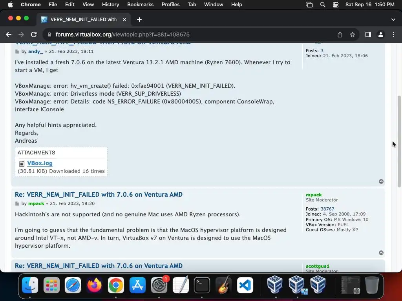Open the Window menu

[214, 5]
